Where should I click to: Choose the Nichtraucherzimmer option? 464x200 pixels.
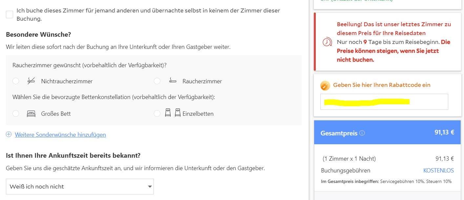pos(15,81)
